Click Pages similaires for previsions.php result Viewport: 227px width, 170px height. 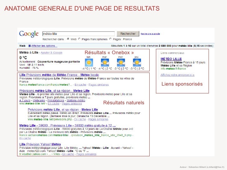98,120
